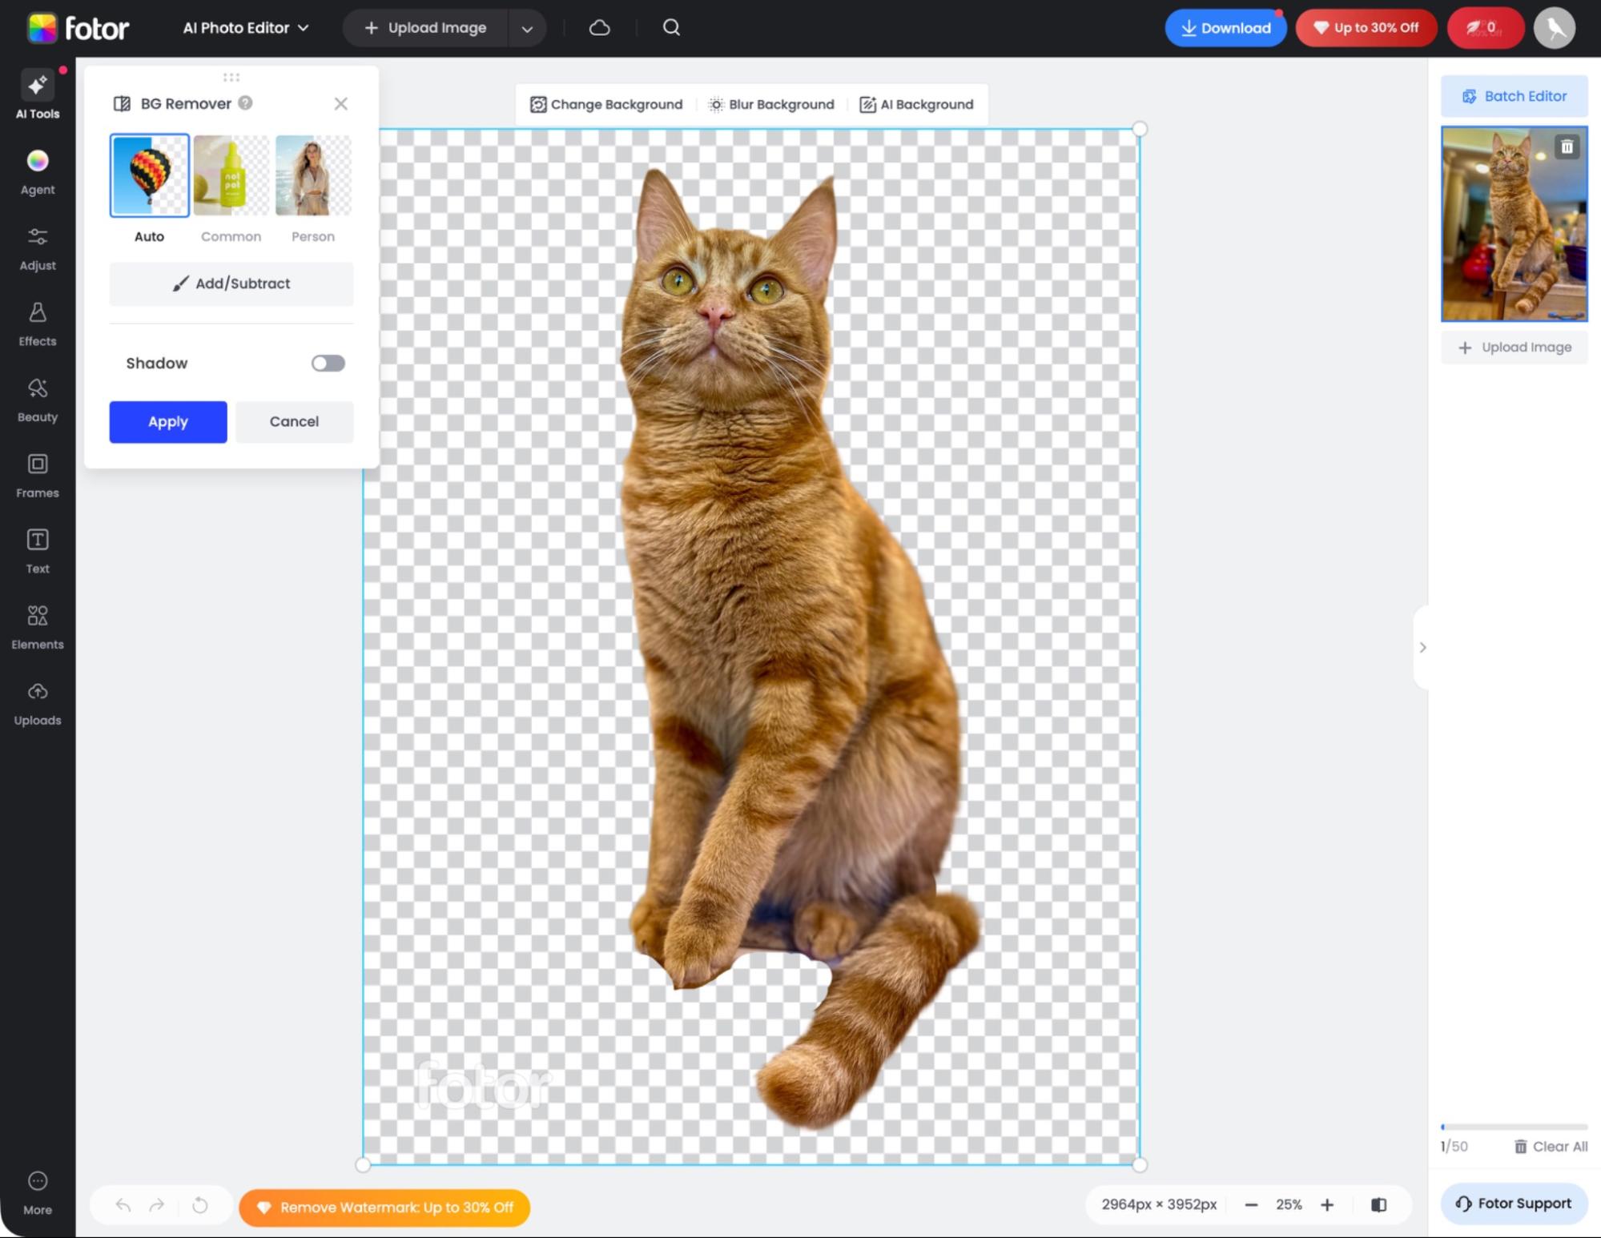Enable the Shadow option

pos(328,363)
